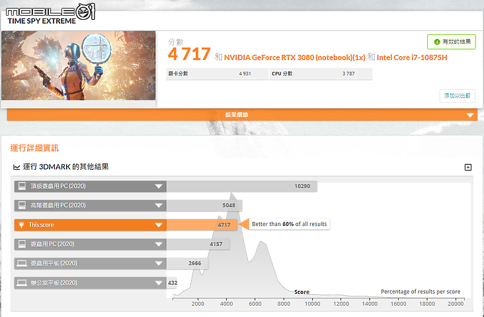
Task: Click the 運行詳細資訊 heading
Action: [34, 148]
